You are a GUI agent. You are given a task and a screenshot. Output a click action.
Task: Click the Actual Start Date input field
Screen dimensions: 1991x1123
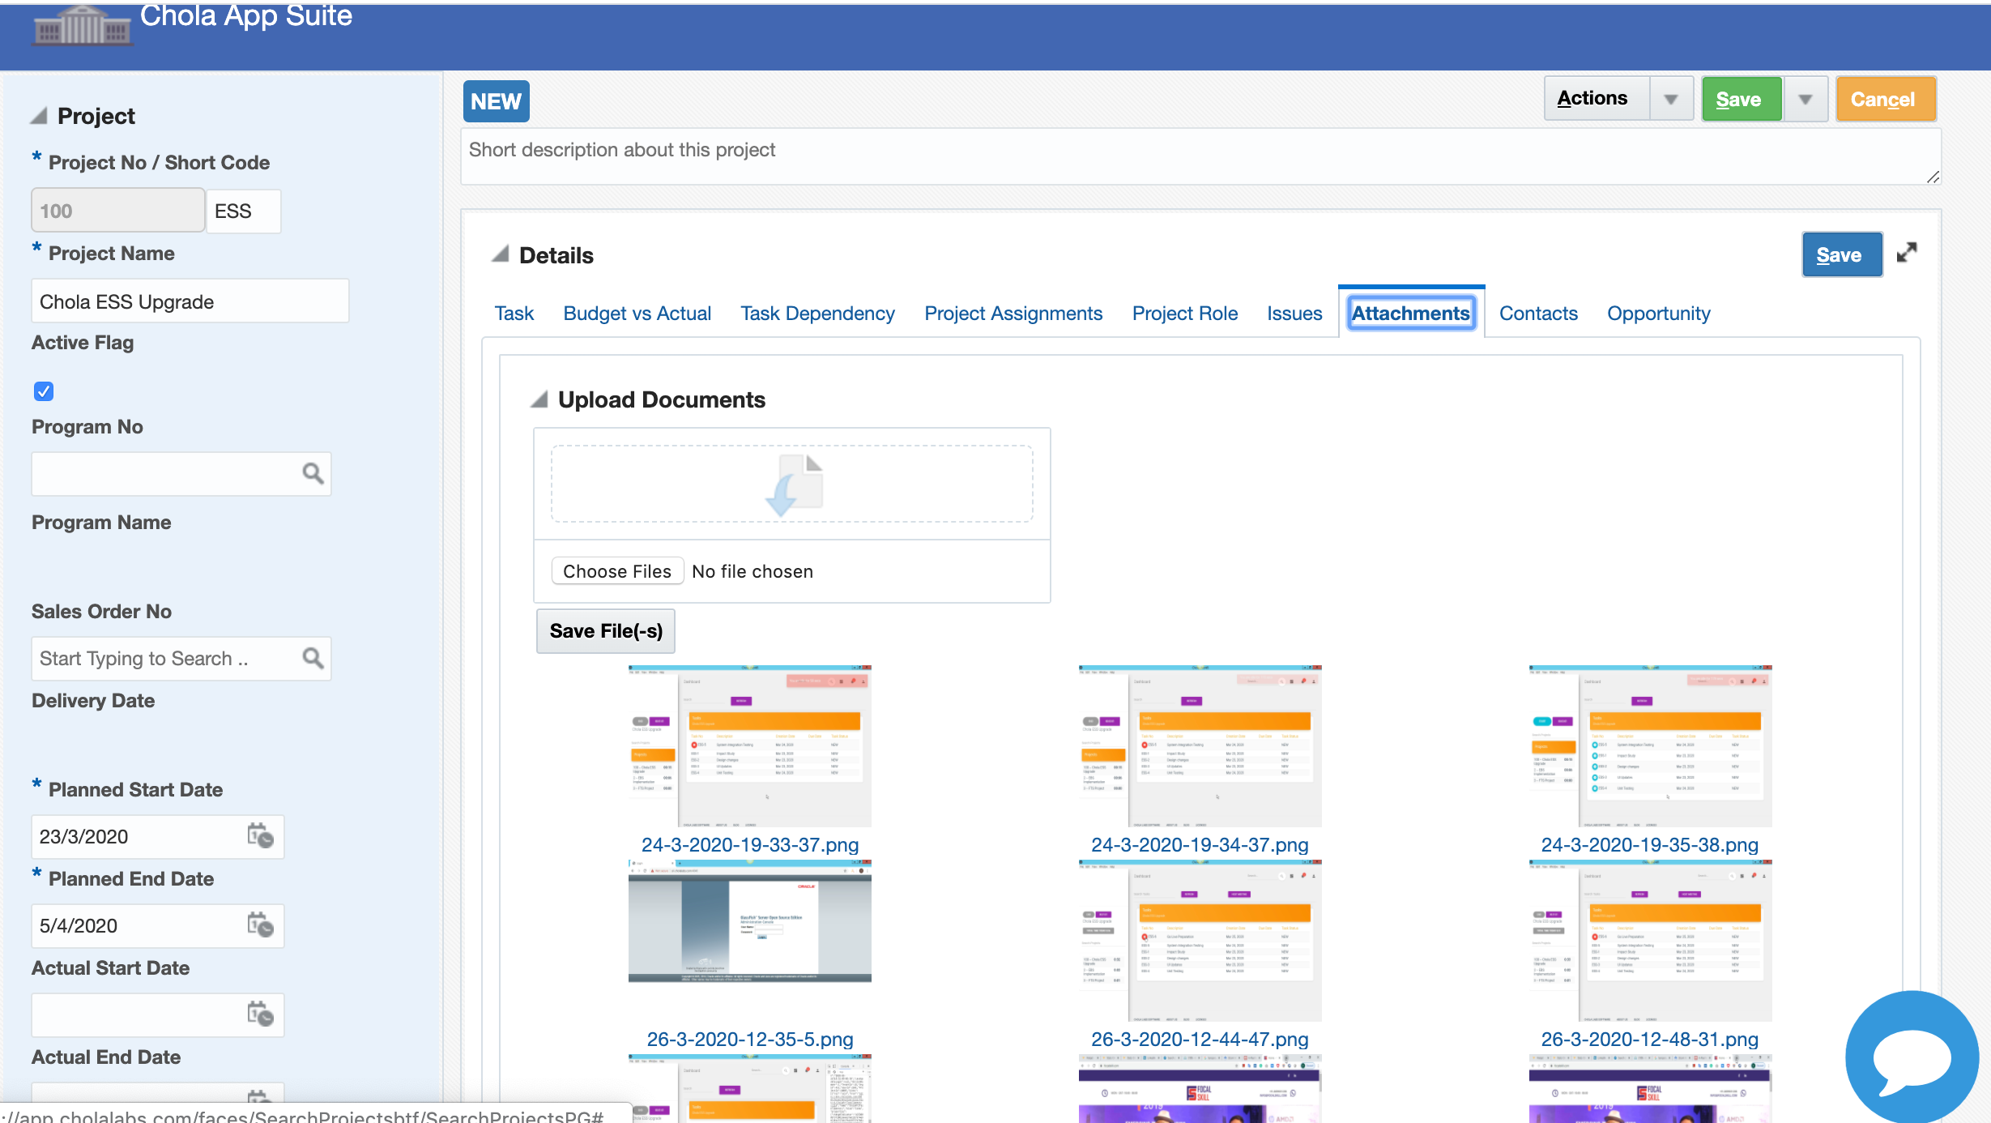point(158,1014)
